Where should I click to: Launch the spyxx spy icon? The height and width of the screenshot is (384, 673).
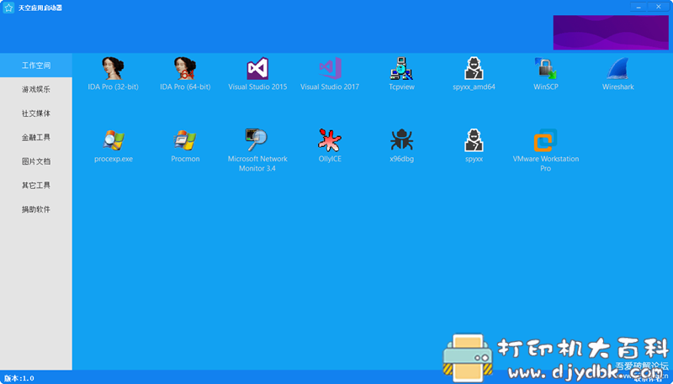474,140
